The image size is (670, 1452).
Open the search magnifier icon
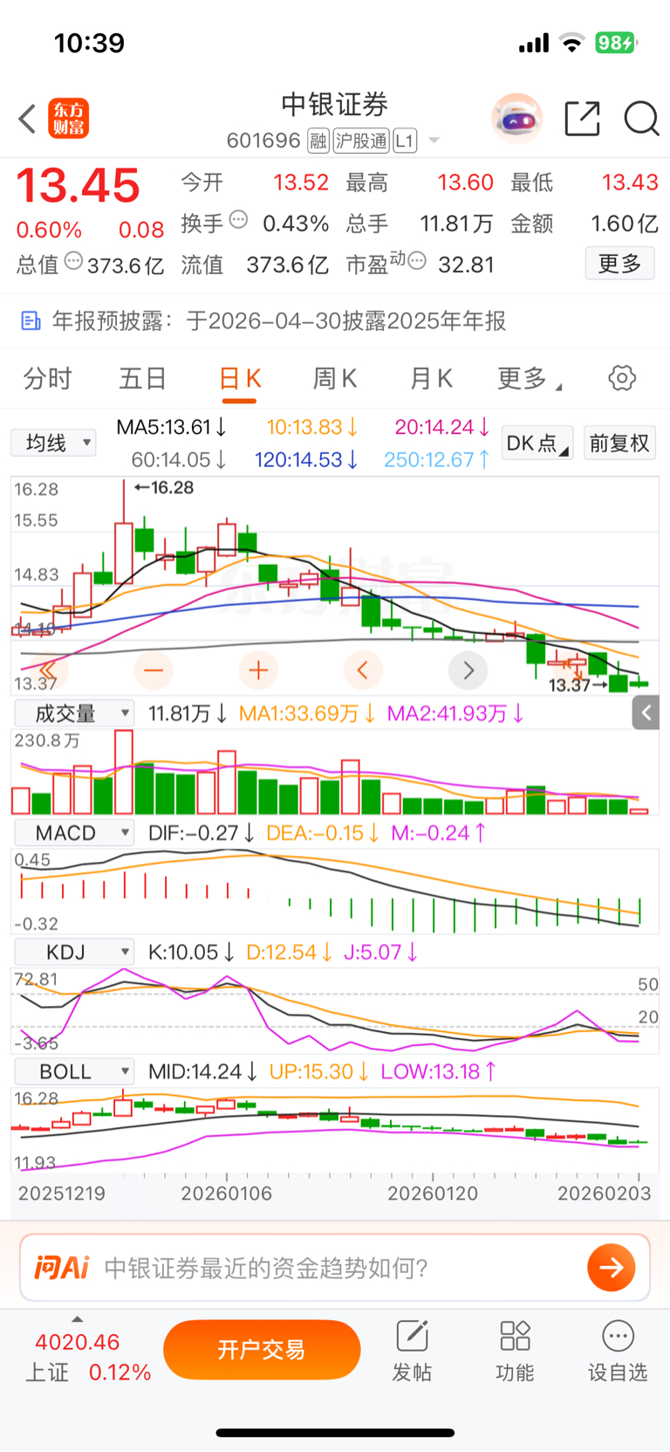pos(641,119)
